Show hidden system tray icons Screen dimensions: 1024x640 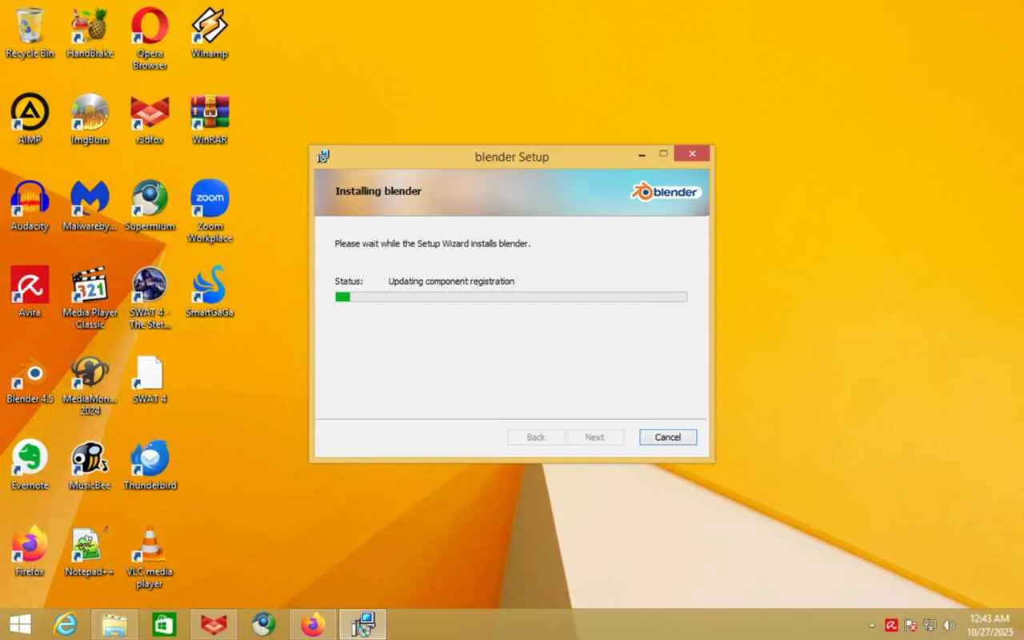click(872, 625)
